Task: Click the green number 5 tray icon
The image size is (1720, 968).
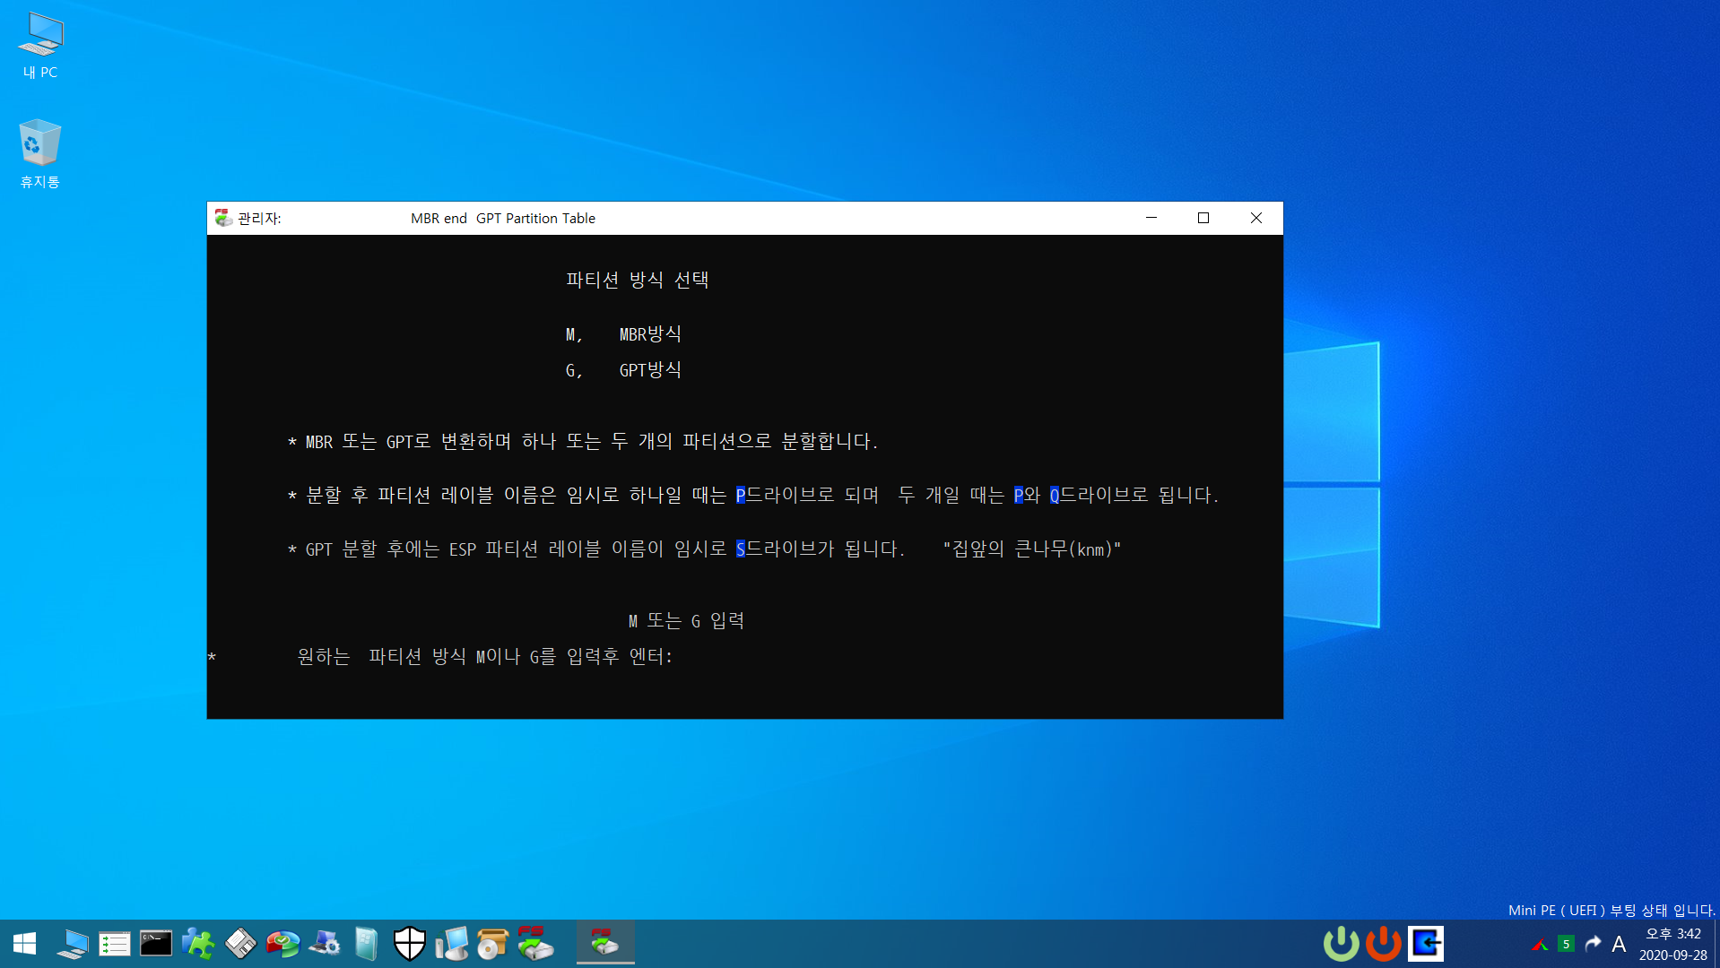Action: [1567, 944]
